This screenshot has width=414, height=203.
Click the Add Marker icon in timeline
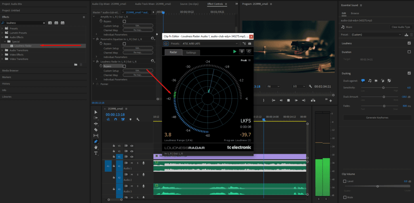[131, 120]
